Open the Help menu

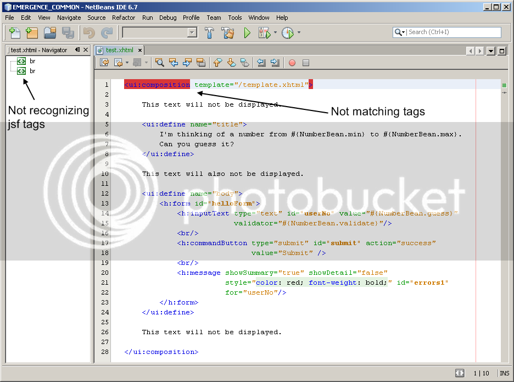pyautogui.click(x=282, y=18)
